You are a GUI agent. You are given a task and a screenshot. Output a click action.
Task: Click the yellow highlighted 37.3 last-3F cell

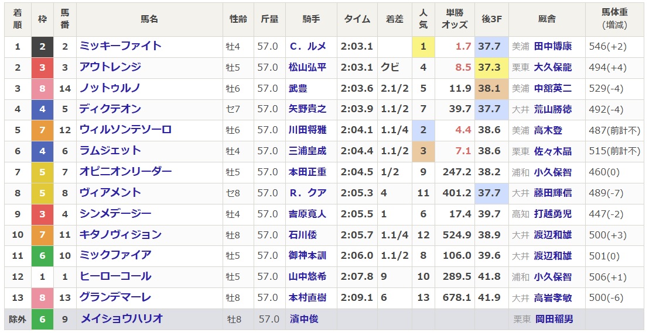point(491,68)
